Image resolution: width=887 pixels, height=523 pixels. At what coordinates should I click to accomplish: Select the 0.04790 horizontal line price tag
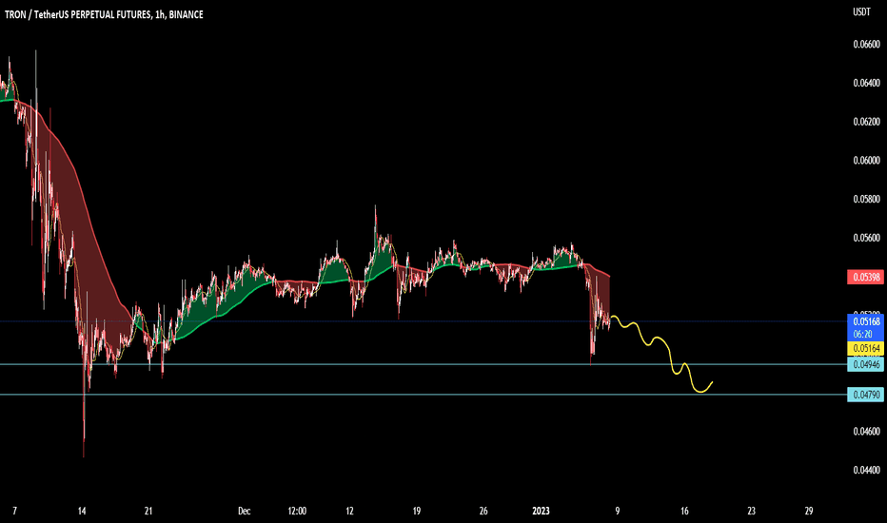(x=865, y=395)
